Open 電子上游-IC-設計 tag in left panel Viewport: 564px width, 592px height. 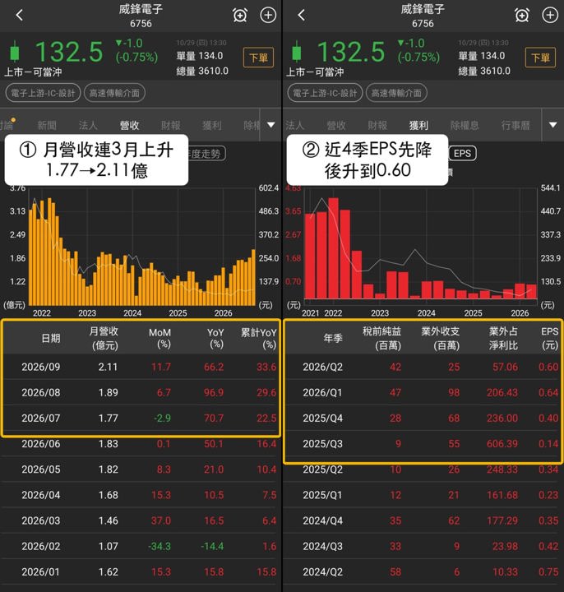coord(43,93)
